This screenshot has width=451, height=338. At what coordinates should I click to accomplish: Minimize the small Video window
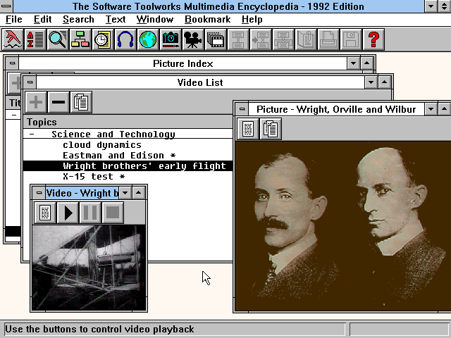tap(125, 193)
